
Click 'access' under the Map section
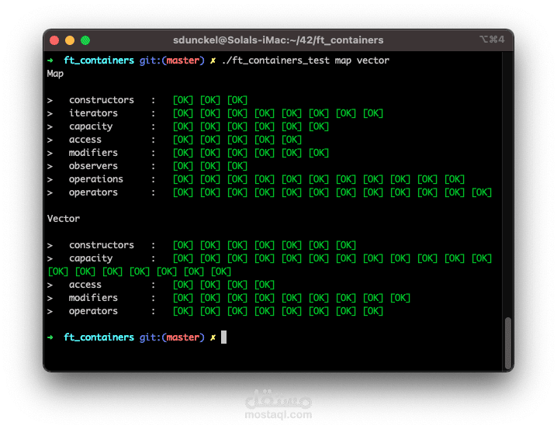85,140
